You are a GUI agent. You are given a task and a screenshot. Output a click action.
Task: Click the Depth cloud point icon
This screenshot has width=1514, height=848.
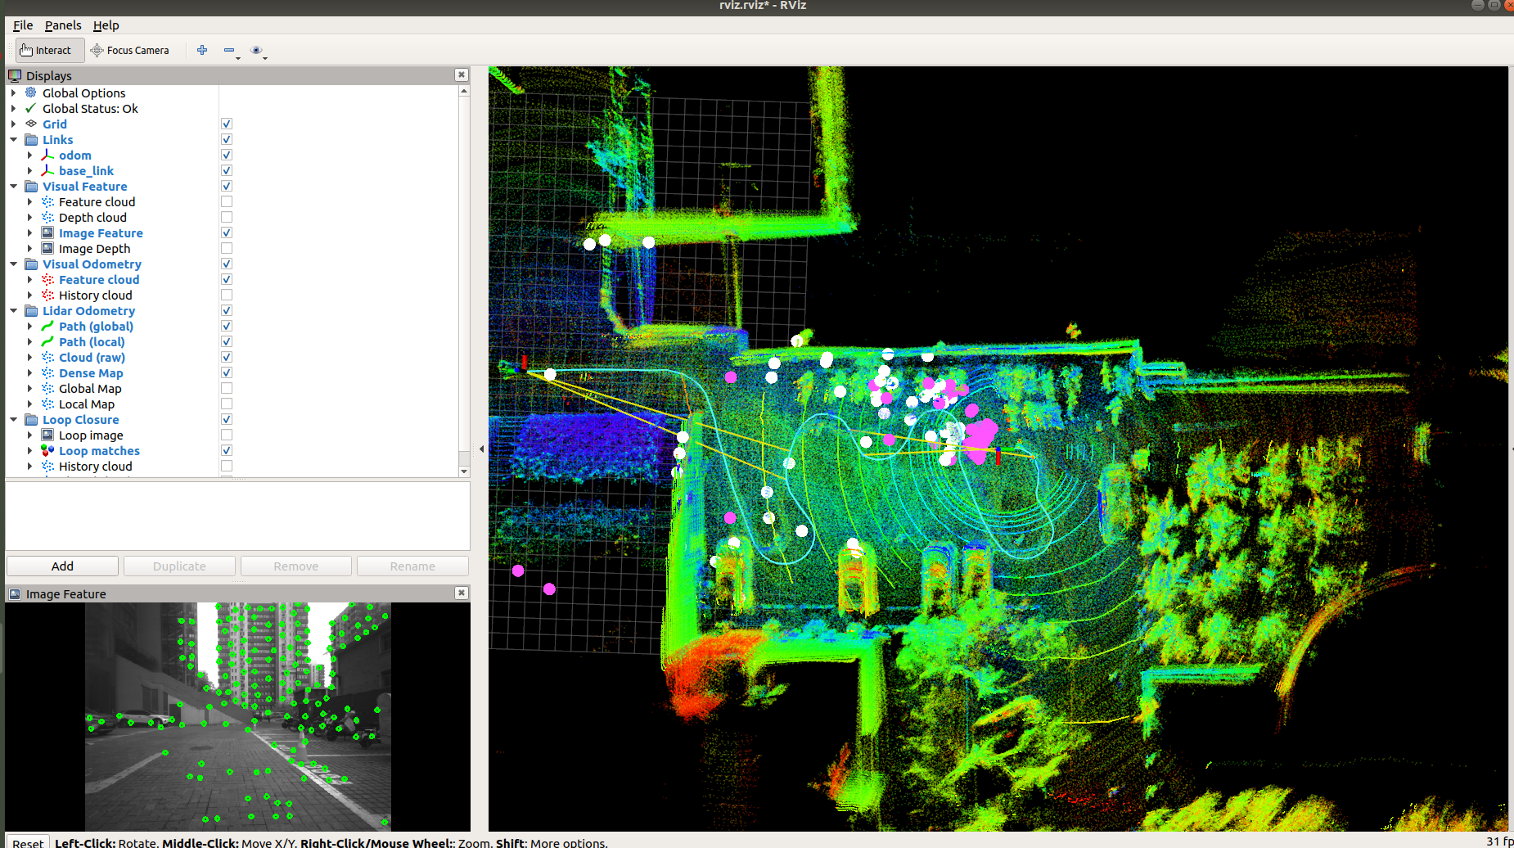(47, 217)
